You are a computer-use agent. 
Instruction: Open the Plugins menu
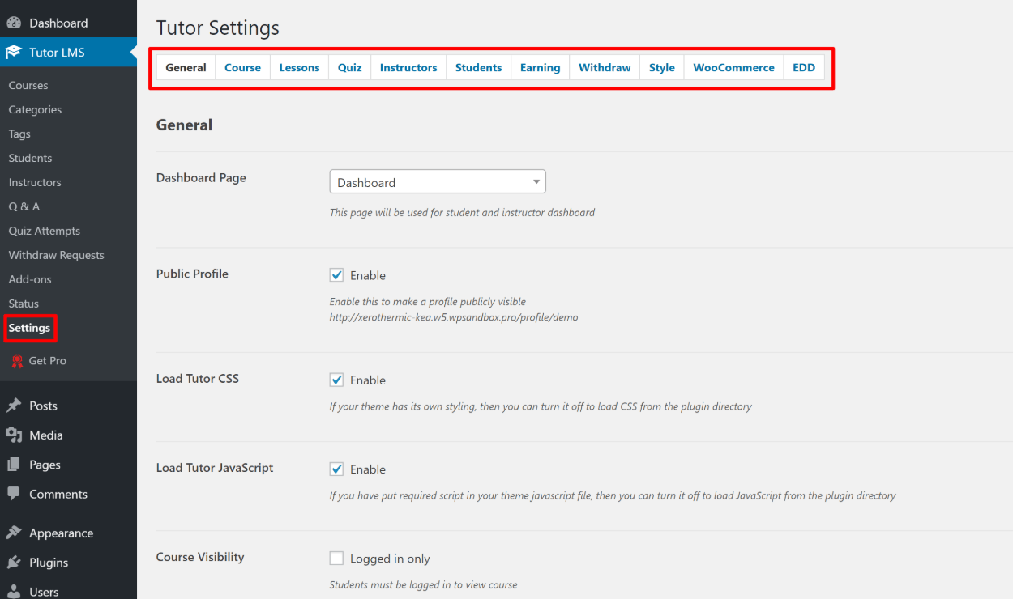[x=68, y=563]
